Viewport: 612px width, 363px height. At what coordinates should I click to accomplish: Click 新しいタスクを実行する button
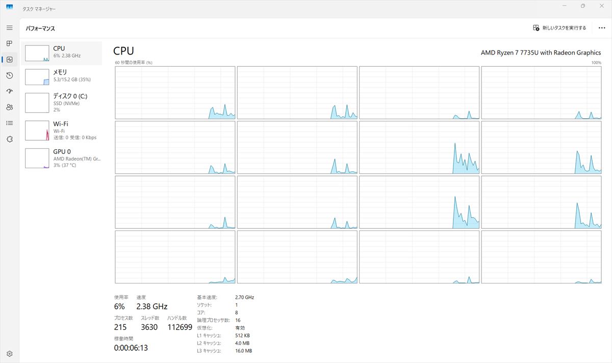click(x=559, y=28)
